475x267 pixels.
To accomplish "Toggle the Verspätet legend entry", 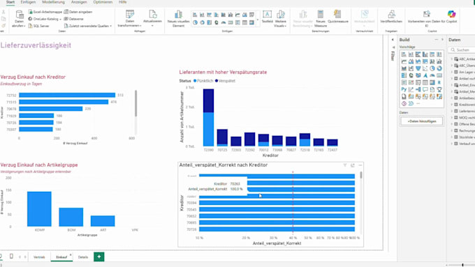I will [x=225, y=81].
